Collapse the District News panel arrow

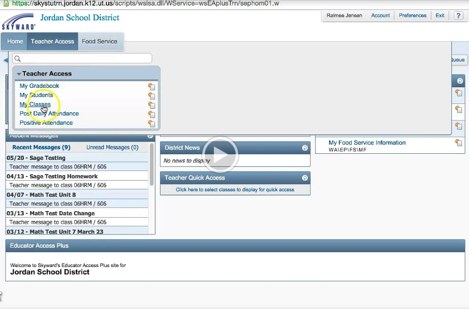tap(304, 147)
